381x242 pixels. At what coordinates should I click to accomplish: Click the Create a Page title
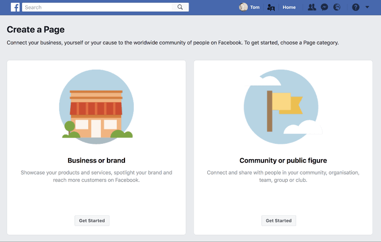pyautogui.click(x=36, y=30)
